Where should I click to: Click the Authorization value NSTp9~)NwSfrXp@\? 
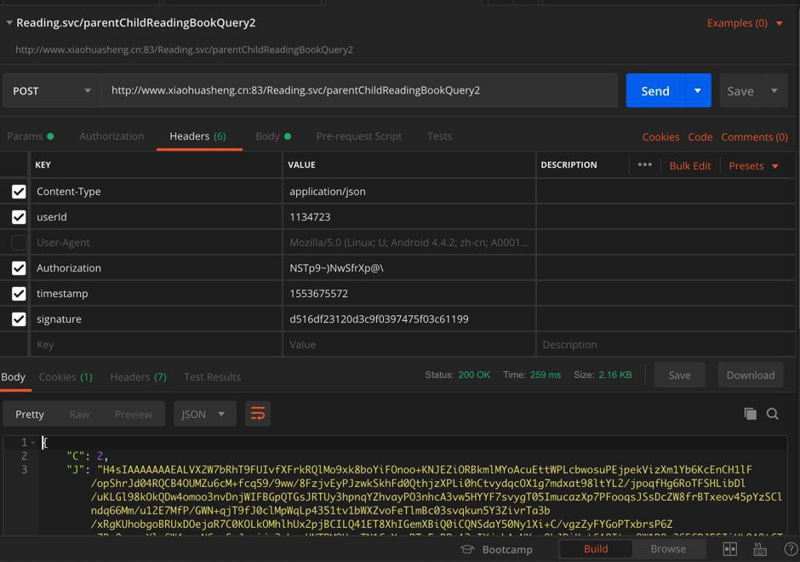point(336,268)
